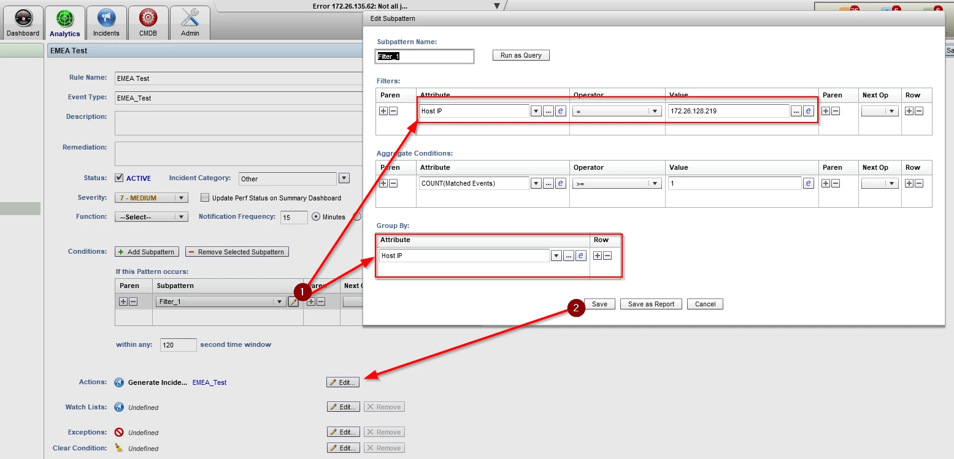This screenshot has height=459, width=954.
Task: Open expression builder beside 172.26.128.219 value
Action: (809, 111)
